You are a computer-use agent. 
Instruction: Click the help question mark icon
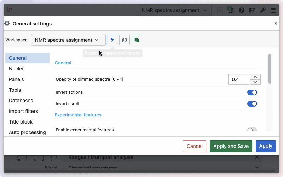tap(242, 10)
